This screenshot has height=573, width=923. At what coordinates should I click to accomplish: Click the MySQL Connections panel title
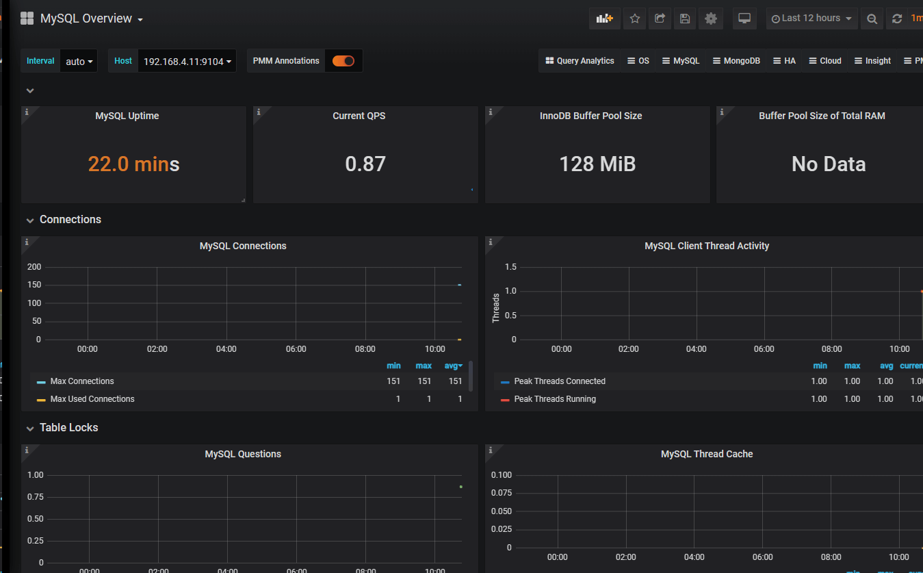coord(243,246)
